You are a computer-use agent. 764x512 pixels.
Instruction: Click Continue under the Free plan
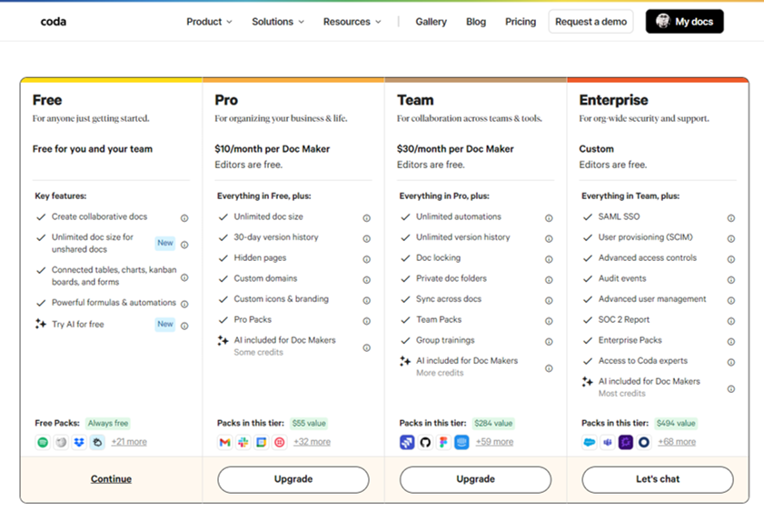111,479
